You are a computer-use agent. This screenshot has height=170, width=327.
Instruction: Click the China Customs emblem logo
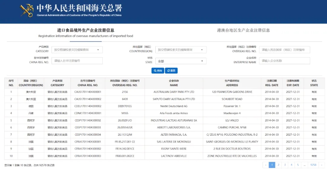[27, 11]
